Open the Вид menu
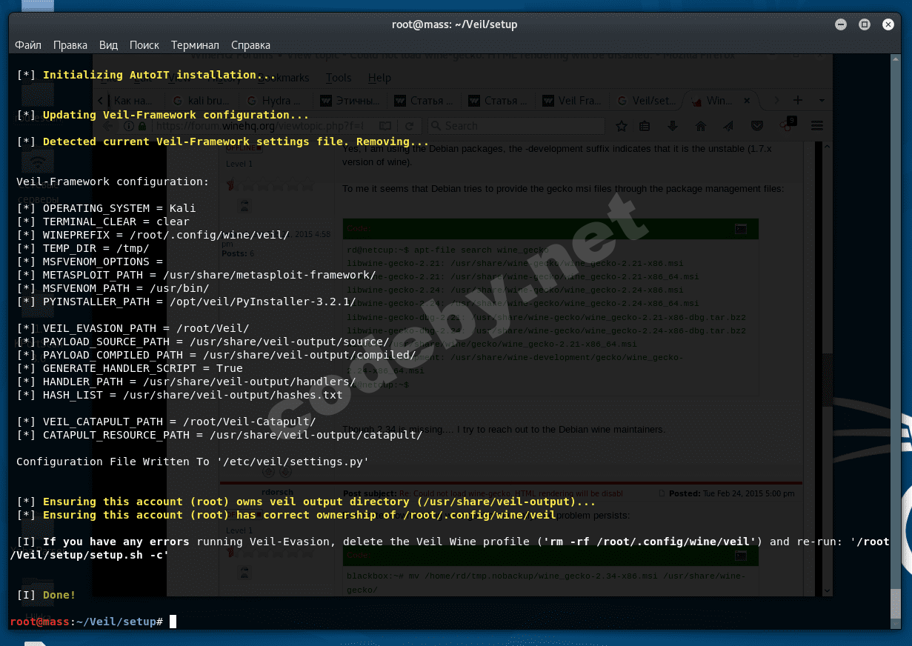Image resolution: width=912 pixels, height=646 pixels. click(x=108, y=45)
